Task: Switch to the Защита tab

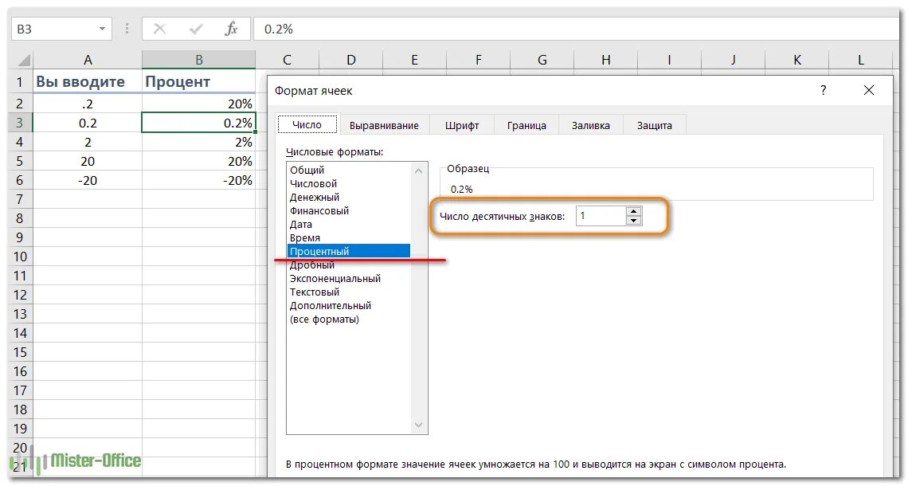Action: (655, 125)
